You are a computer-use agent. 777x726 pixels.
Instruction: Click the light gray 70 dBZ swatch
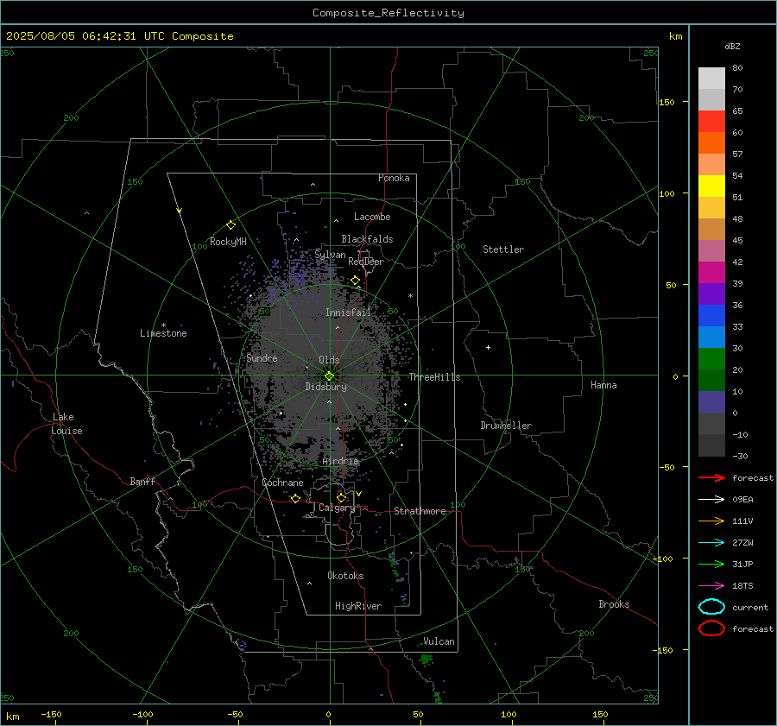pos(711,79)
